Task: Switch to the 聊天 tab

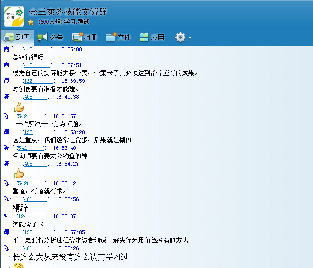Action: [17, 37]
